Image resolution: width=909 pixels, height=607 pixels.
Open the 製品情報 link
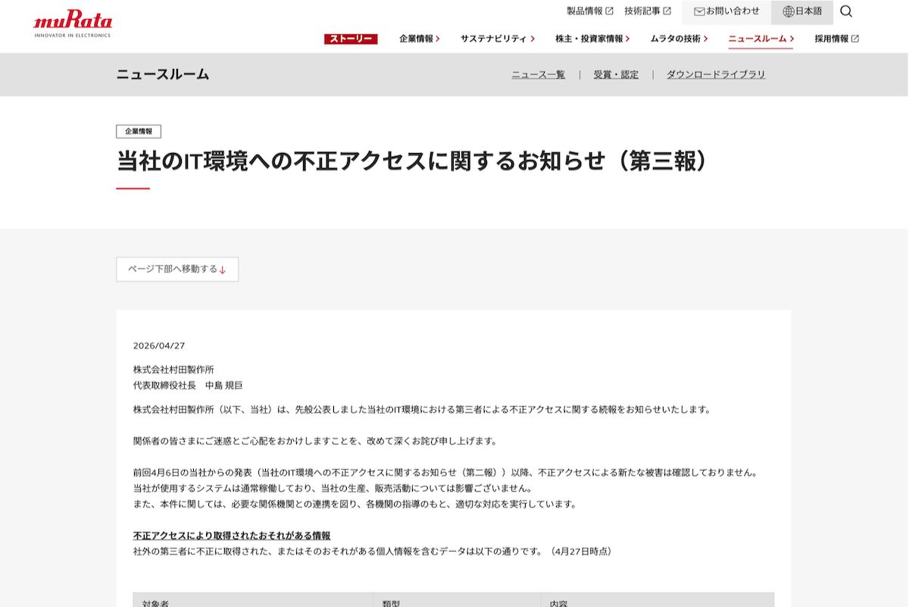pos(590,11)
